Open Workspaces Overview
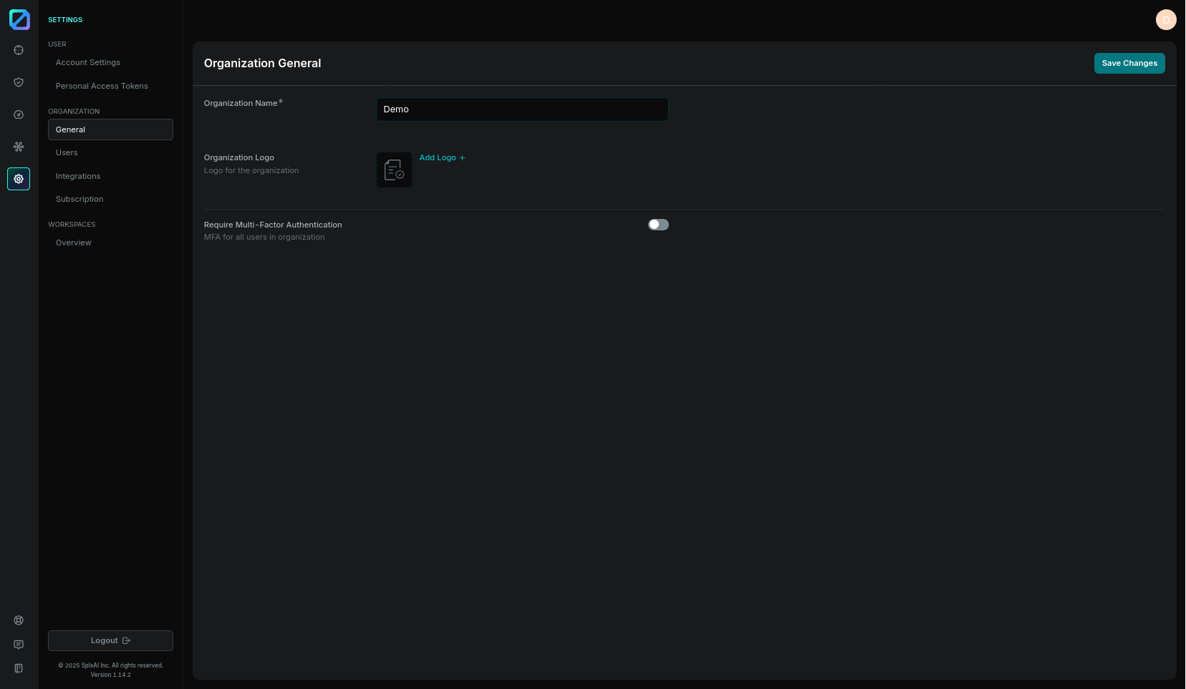Viewport: 1186px width, 689px height. pyautogui.click(x=74, y=243)
